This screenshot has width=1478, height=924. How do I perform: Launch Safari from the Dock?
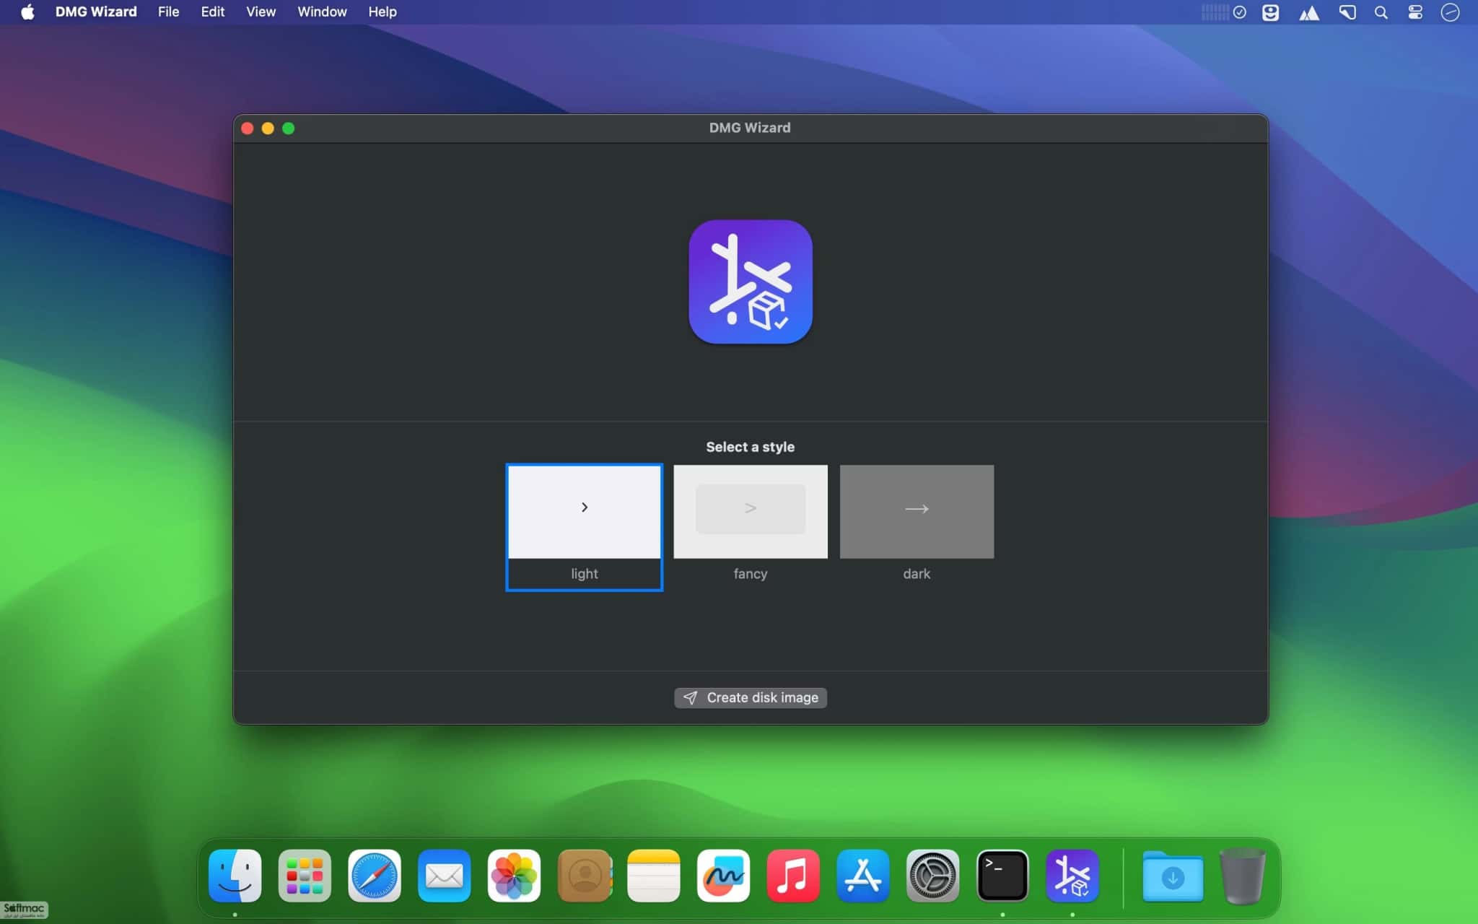[x=375, y=876]
